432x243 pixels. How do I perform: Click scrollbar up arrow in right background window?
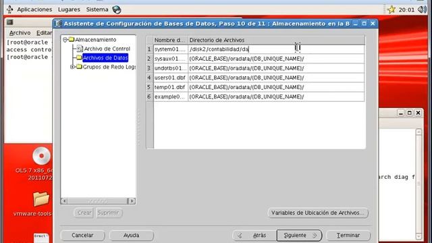[x=418, y=132]
